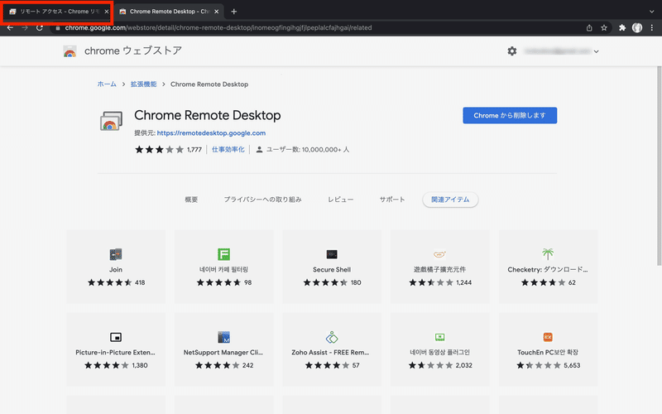Click the Chrome Web Store logo
Screen dimensions: 662x414
(70, 51)
